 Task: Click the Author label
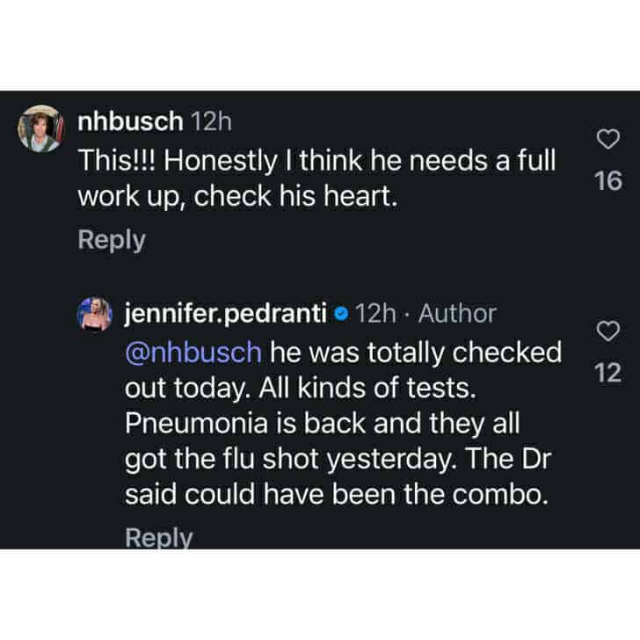457,313
